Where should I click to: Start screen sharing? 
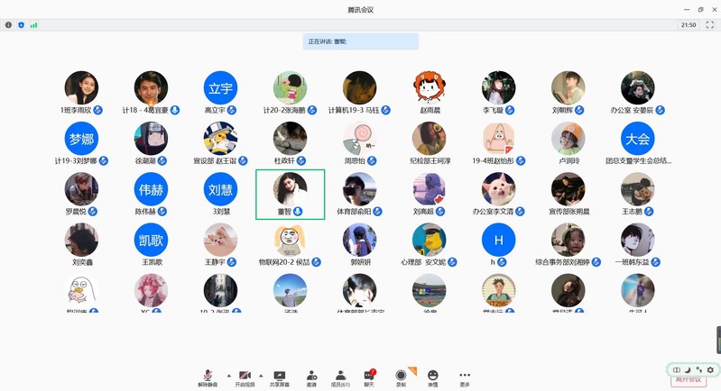click(279, 376)
